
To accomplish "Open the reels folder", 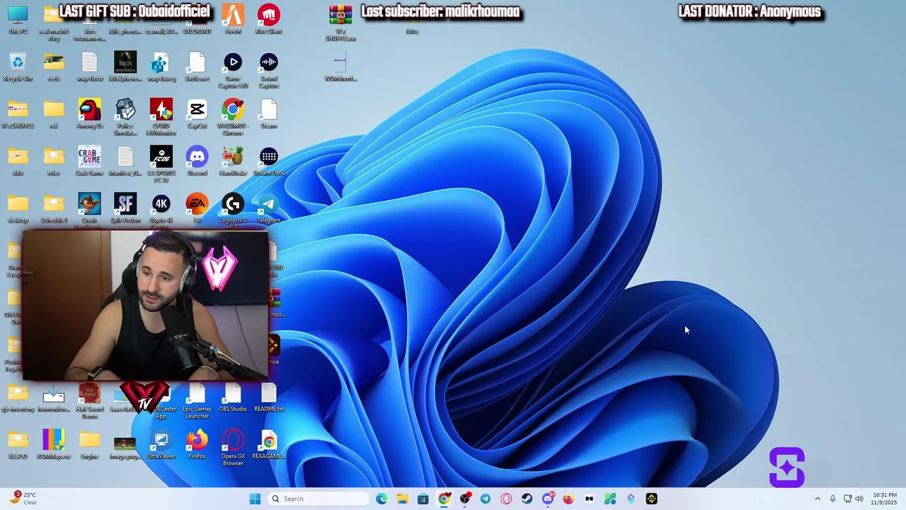I will click(54, 67).
